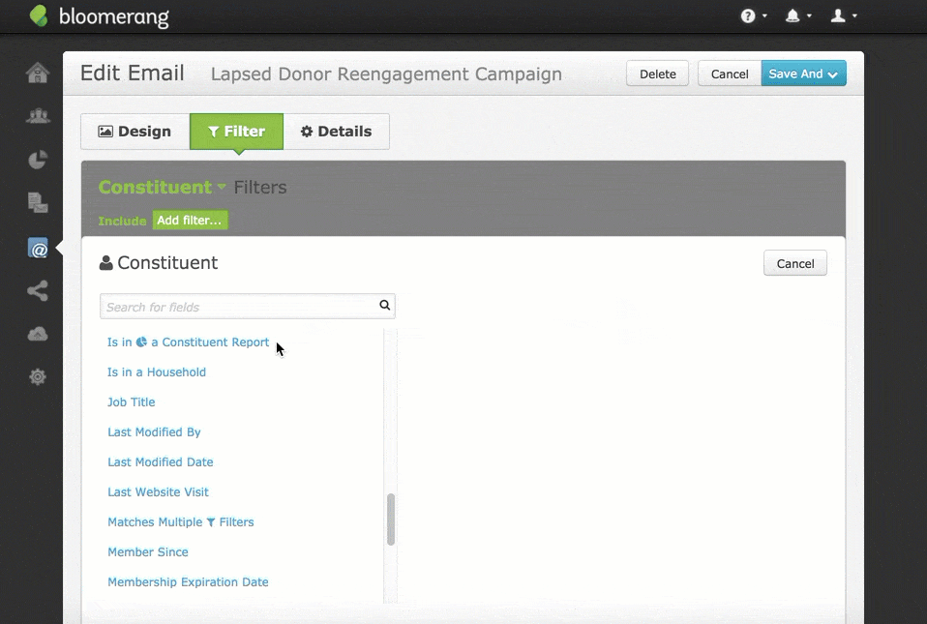Image resolution: width=927 pixels, height=624 pixels.
Task: Open the user account dropdown
Action: pos(843,16)
